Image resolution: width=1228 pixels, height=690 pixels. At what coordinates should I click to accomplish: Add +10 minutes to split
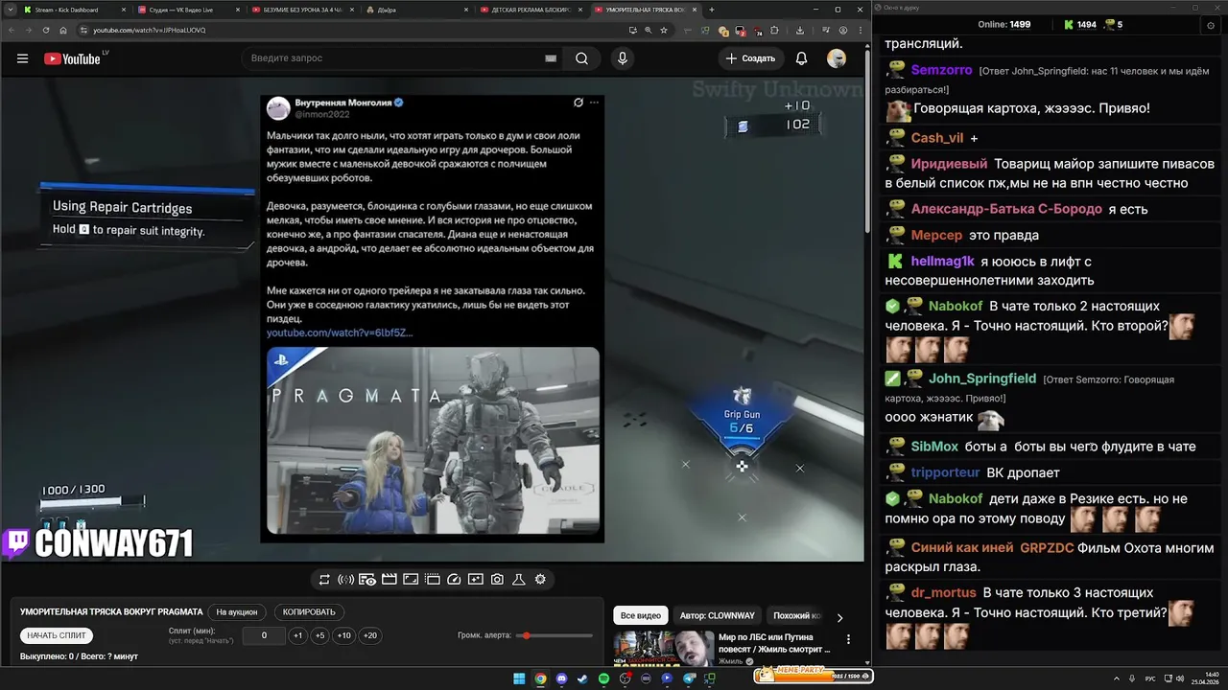pyautogui.click(x=343, y=635)
